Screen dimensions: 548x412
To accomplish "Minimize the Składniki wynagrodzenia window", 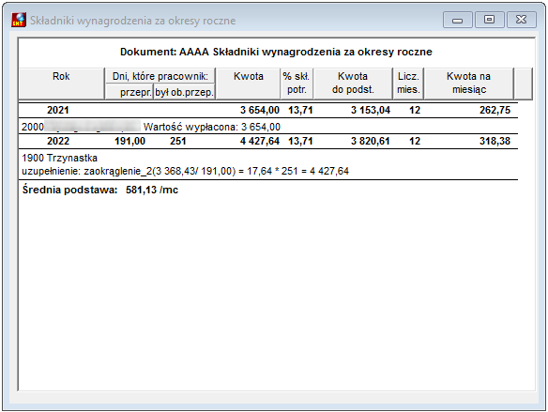I will tap(458, 20).
